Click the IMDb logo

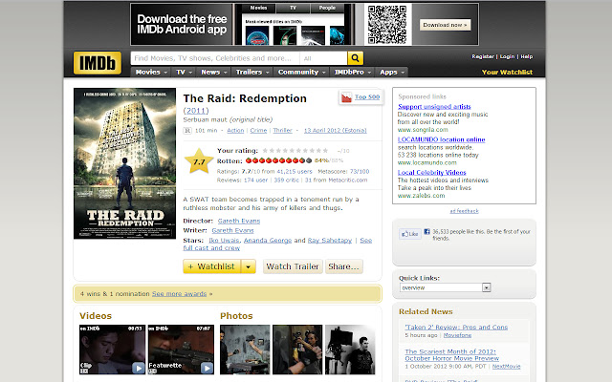coord(98,63)
